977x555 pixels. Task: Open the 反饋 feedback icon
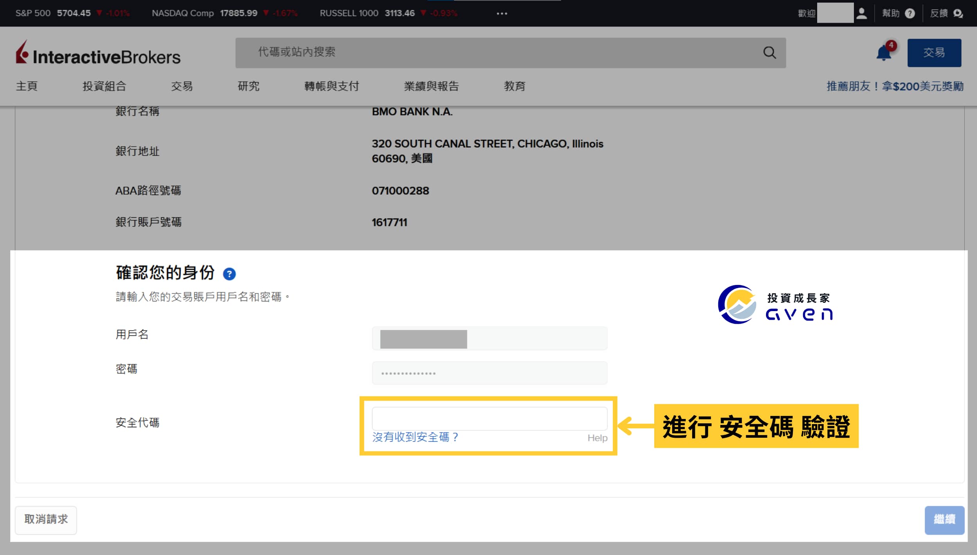pos(958,13)
